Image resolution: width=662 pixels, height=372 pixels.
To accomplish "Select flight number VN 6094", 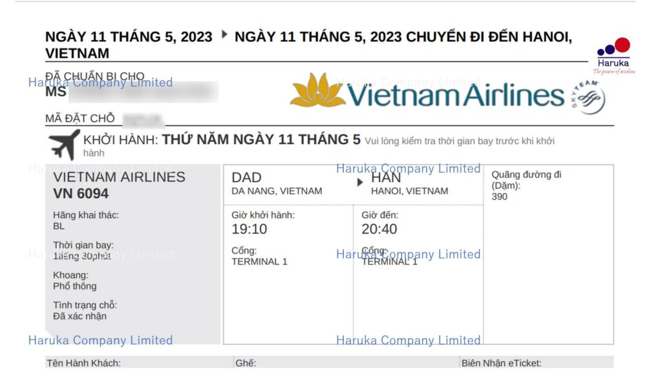I will click(x=81, y=194).
